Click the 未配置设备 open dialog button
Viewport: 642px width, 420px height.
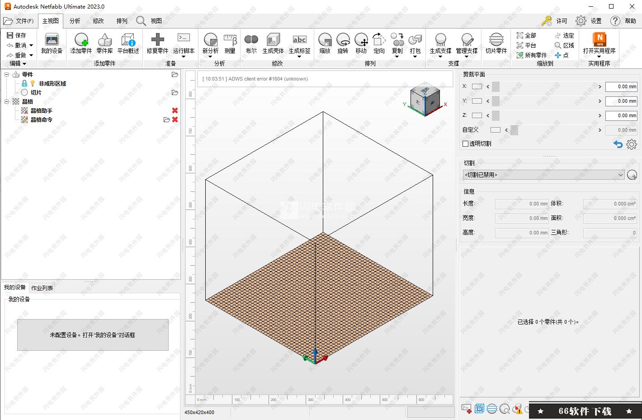(93, 335)
